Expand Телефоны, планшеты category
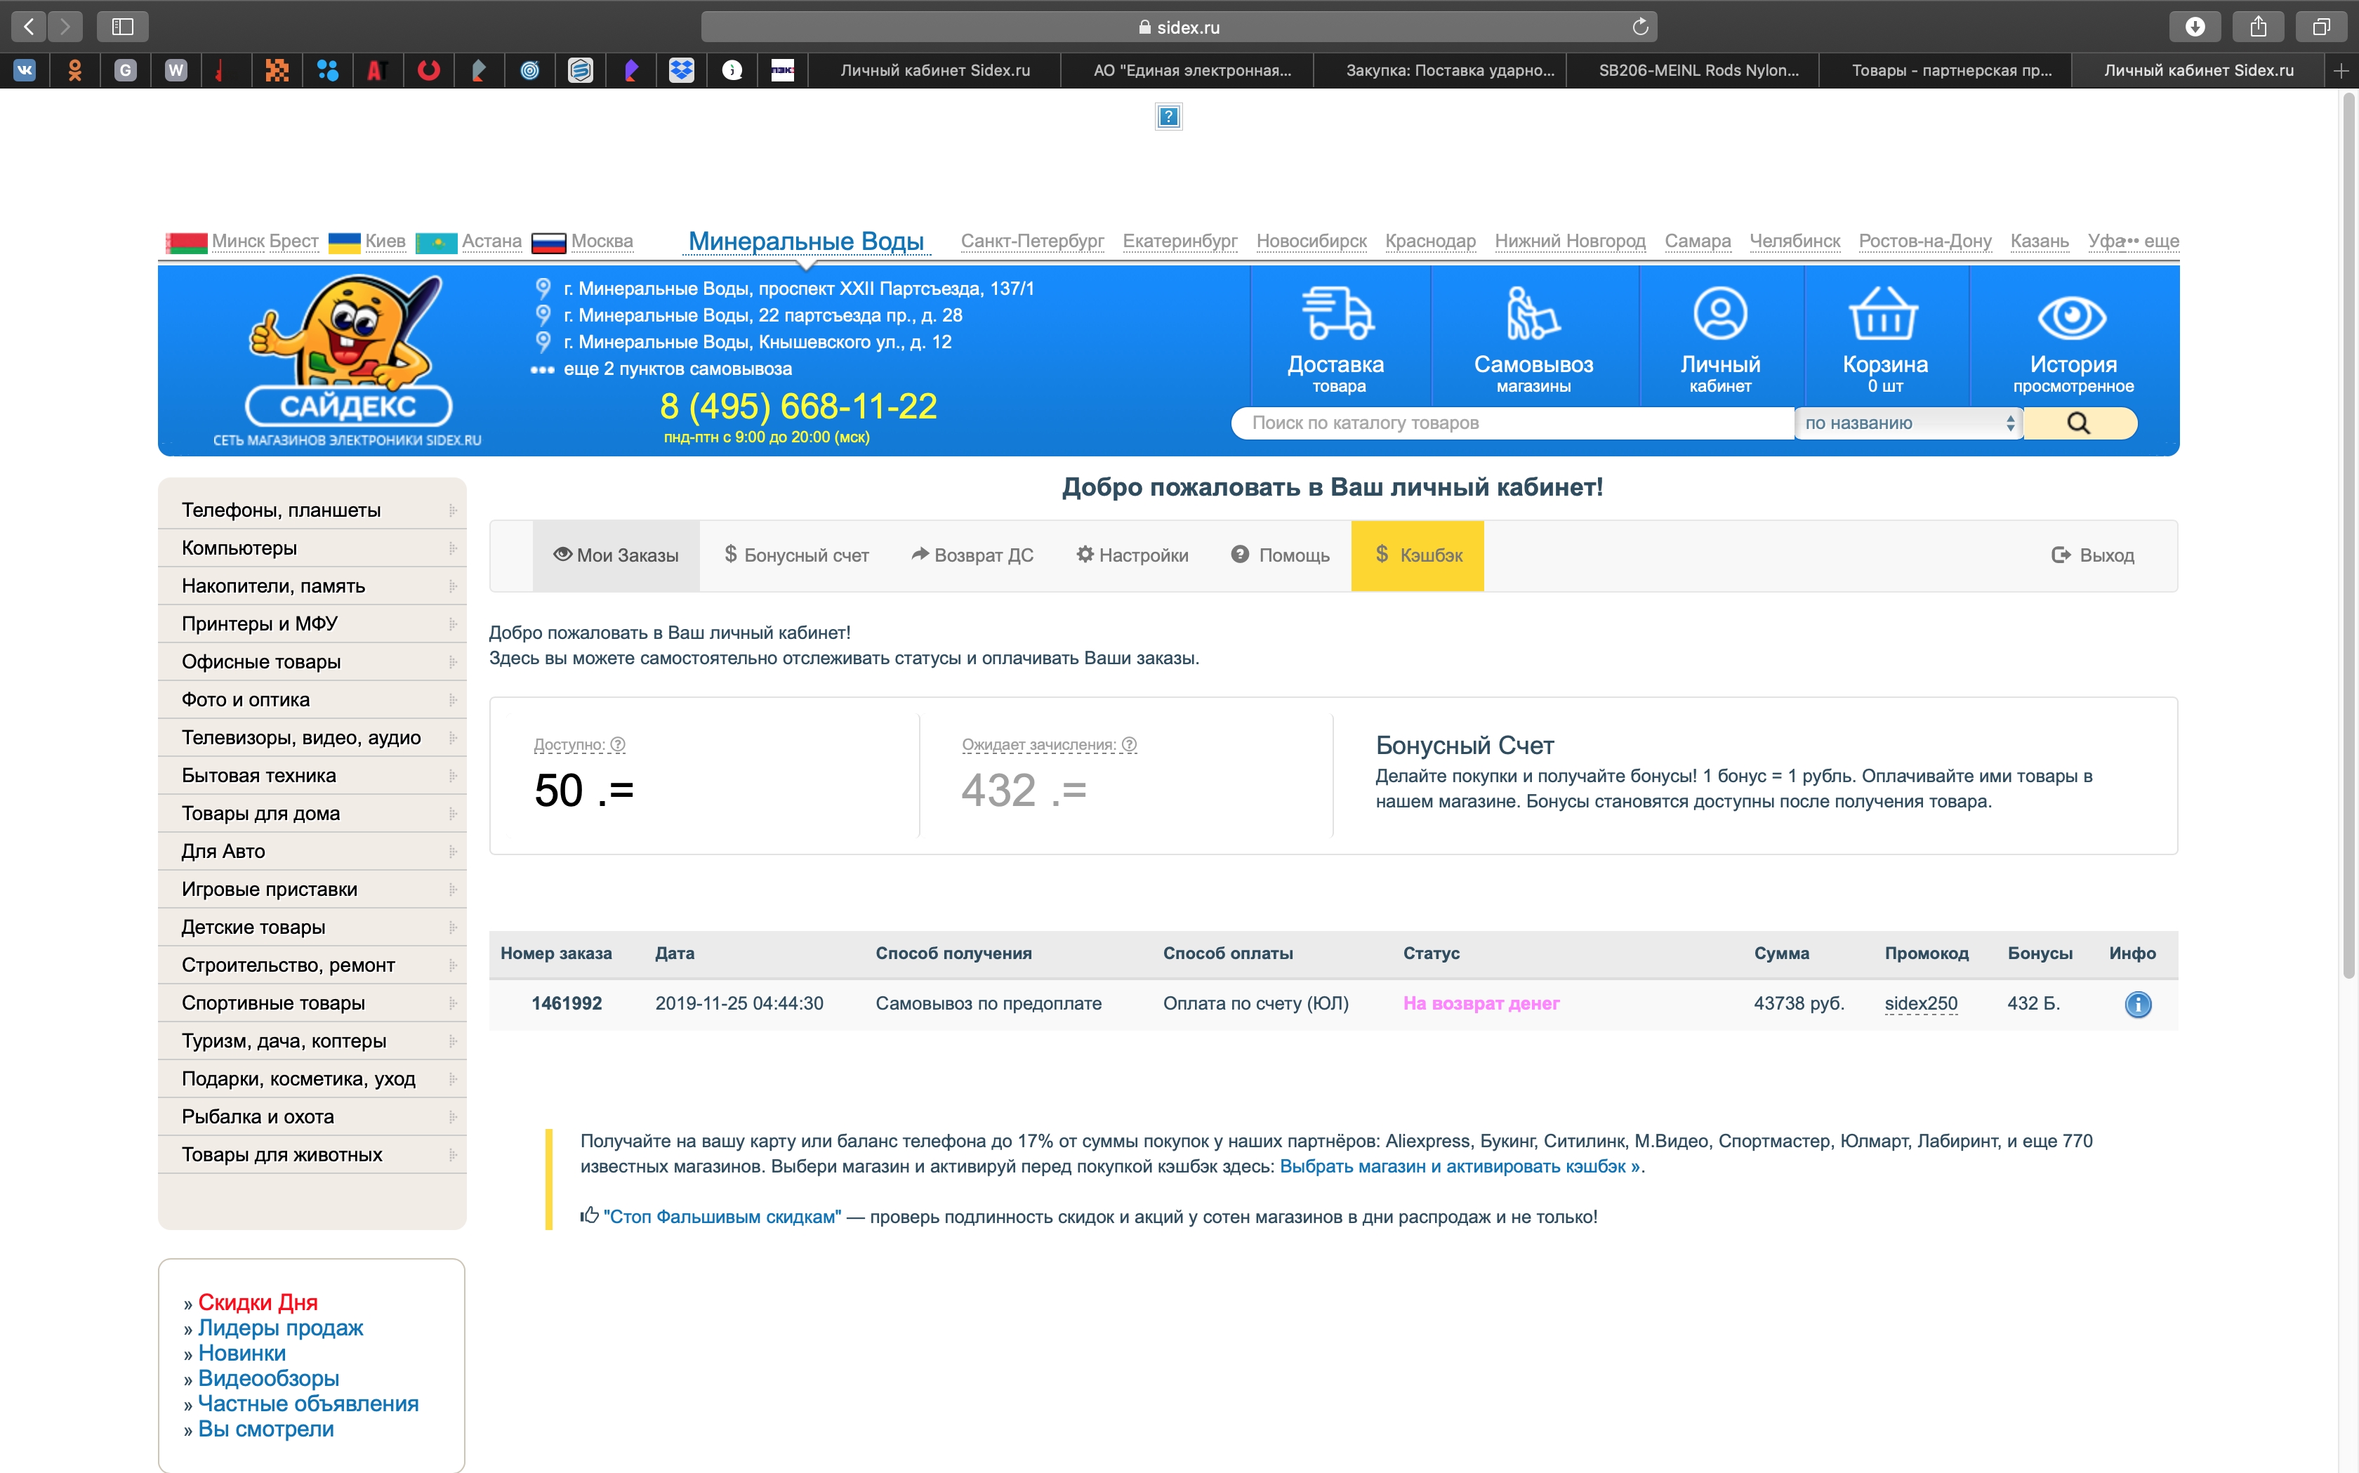The image size is (2359, 1473). pyautogui.click(x=312, y=510)
